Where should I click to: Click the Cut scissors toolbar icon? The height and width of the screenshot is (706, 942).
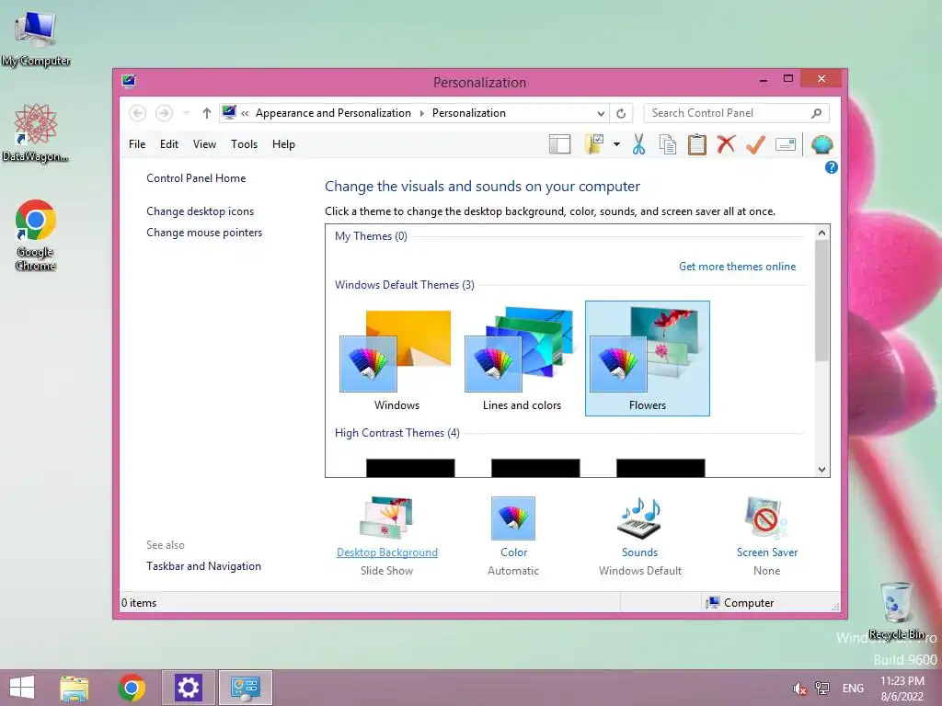[x=638, y=144]
